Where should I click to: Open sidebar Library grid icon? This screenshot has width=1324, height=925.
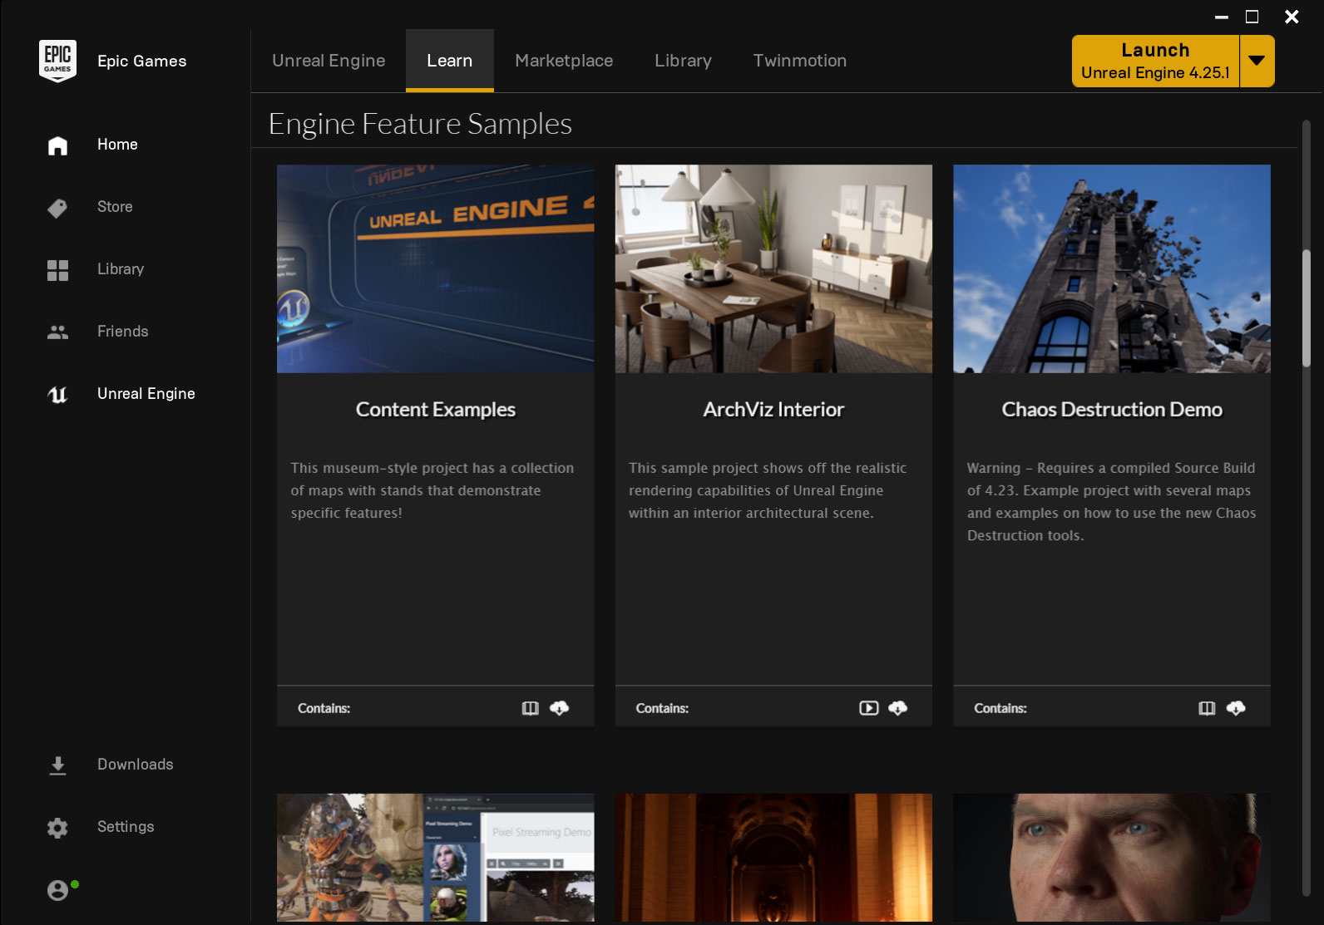pyautogui.click(x=57, y=270)
